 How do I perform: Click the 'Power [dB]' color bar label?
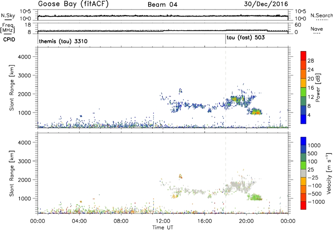point(318,88)
